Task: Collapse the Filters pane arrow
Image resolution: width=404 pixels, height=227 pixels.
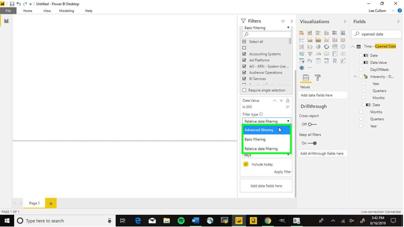Action: point(291,21)
